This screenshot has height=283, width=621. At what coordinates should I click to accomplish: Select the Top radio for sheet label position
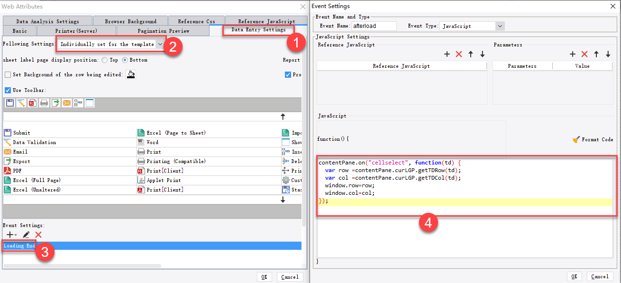click(x=104, y=60)
